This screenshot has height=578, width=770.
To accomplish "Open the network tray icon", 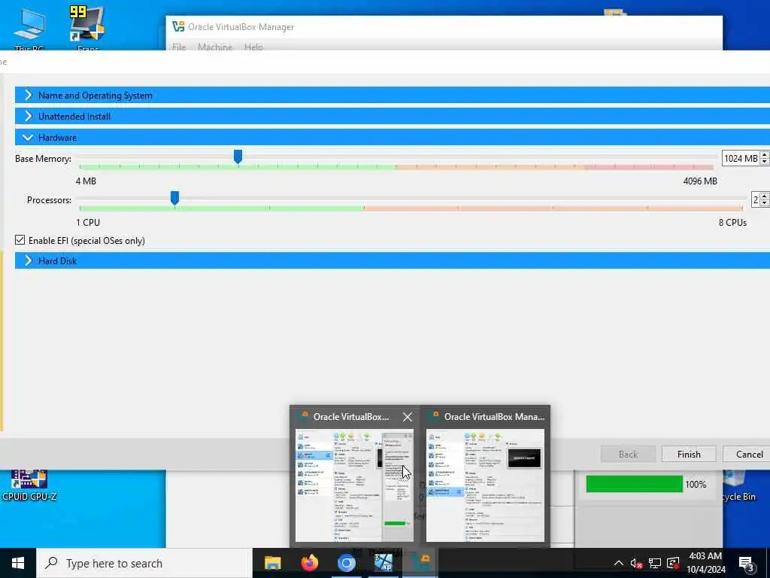I will pyautogui.click(x=655, y=563).
